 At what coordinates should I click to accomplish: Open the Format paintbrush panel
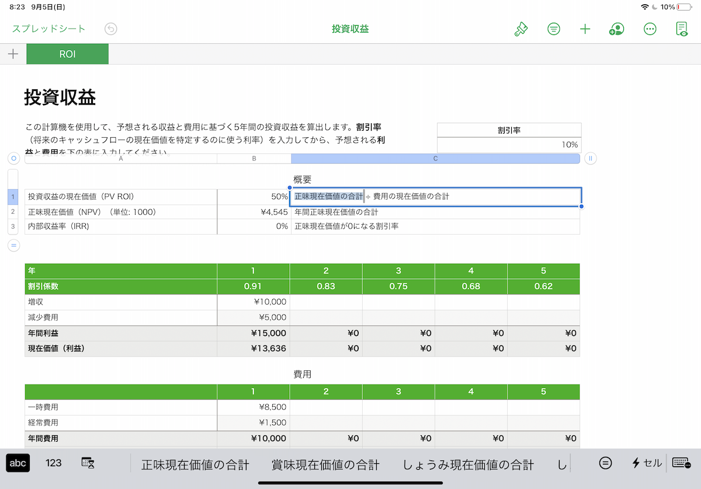520,29
